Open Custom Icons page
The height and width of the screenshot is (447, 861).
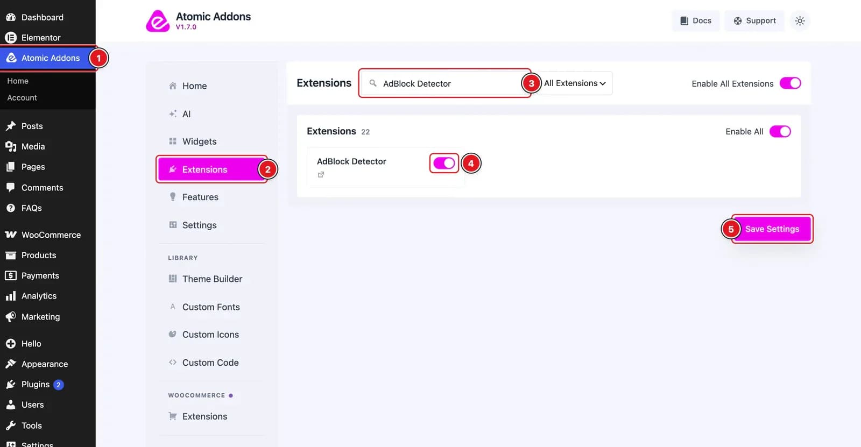pyautogui.click(x=211, y=335)
